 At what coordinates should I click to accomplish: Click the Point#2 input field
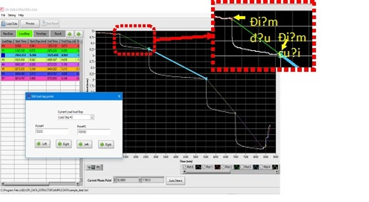point(93,132)
